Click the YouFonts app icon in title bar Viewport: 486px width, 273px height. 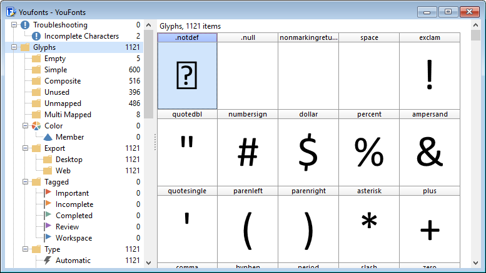[11, 12]
